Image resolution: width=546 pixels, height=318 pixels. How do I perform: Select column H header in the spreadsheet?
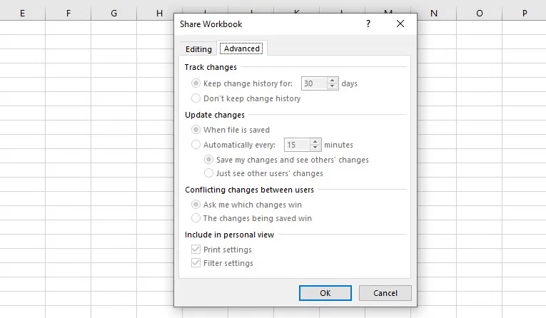click(x=159, y=14)
